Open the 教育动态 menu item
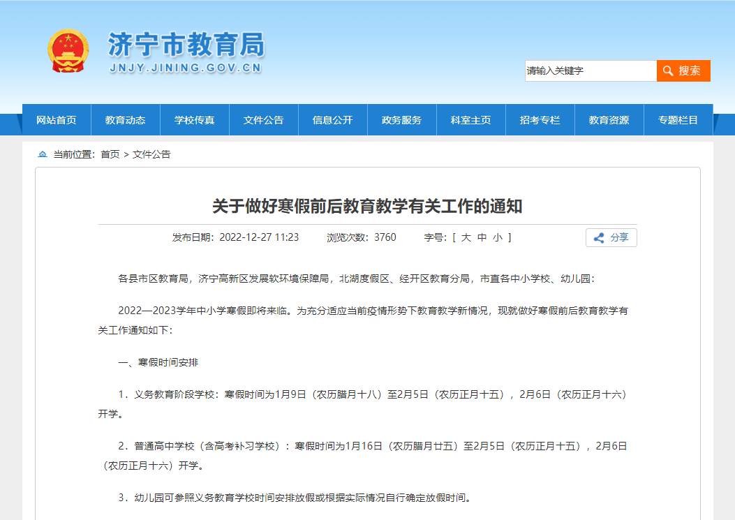Screen dimensions: 735x520 pyautogui.click(x=126, y=119)
